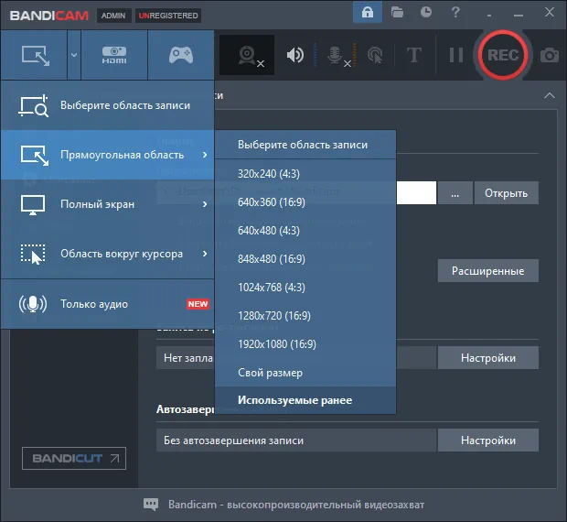
Task: Click the Bandicam status bar message text
Action: click(296, 505)
